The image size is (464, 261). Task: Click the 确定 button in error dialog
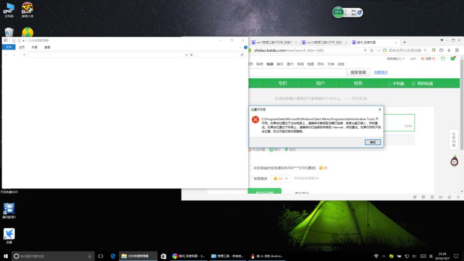pyautogui.click(x=373, y=142)
